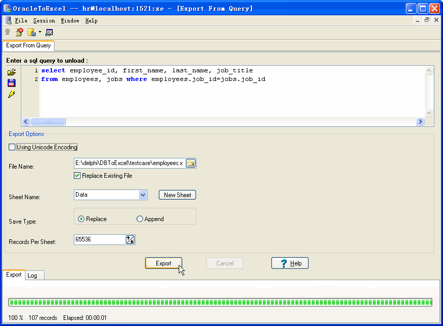Viewport: 443px width, 326px height.
Task: Click the OracleToExcel title bar icon
Action: pyautogui.click(x=7, y=8)
